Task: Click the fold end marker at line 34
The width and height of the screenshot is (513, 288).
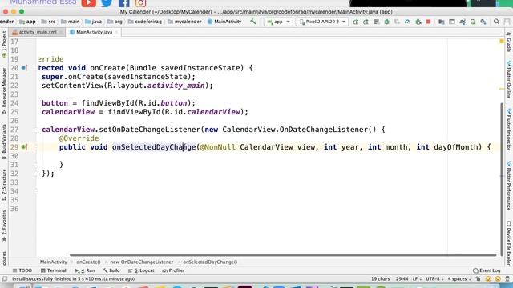Action: [36, 191]
